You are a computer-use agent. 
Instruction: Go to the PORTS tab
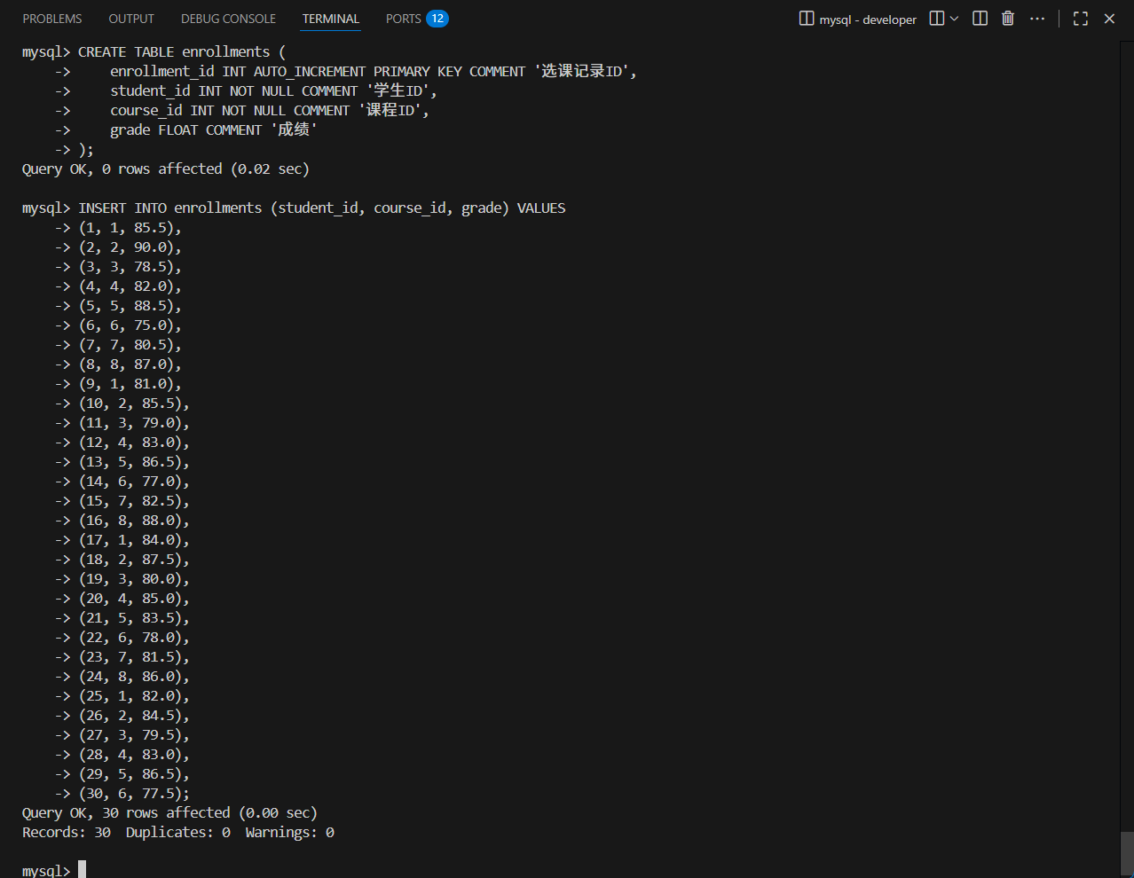pos(403,19)
